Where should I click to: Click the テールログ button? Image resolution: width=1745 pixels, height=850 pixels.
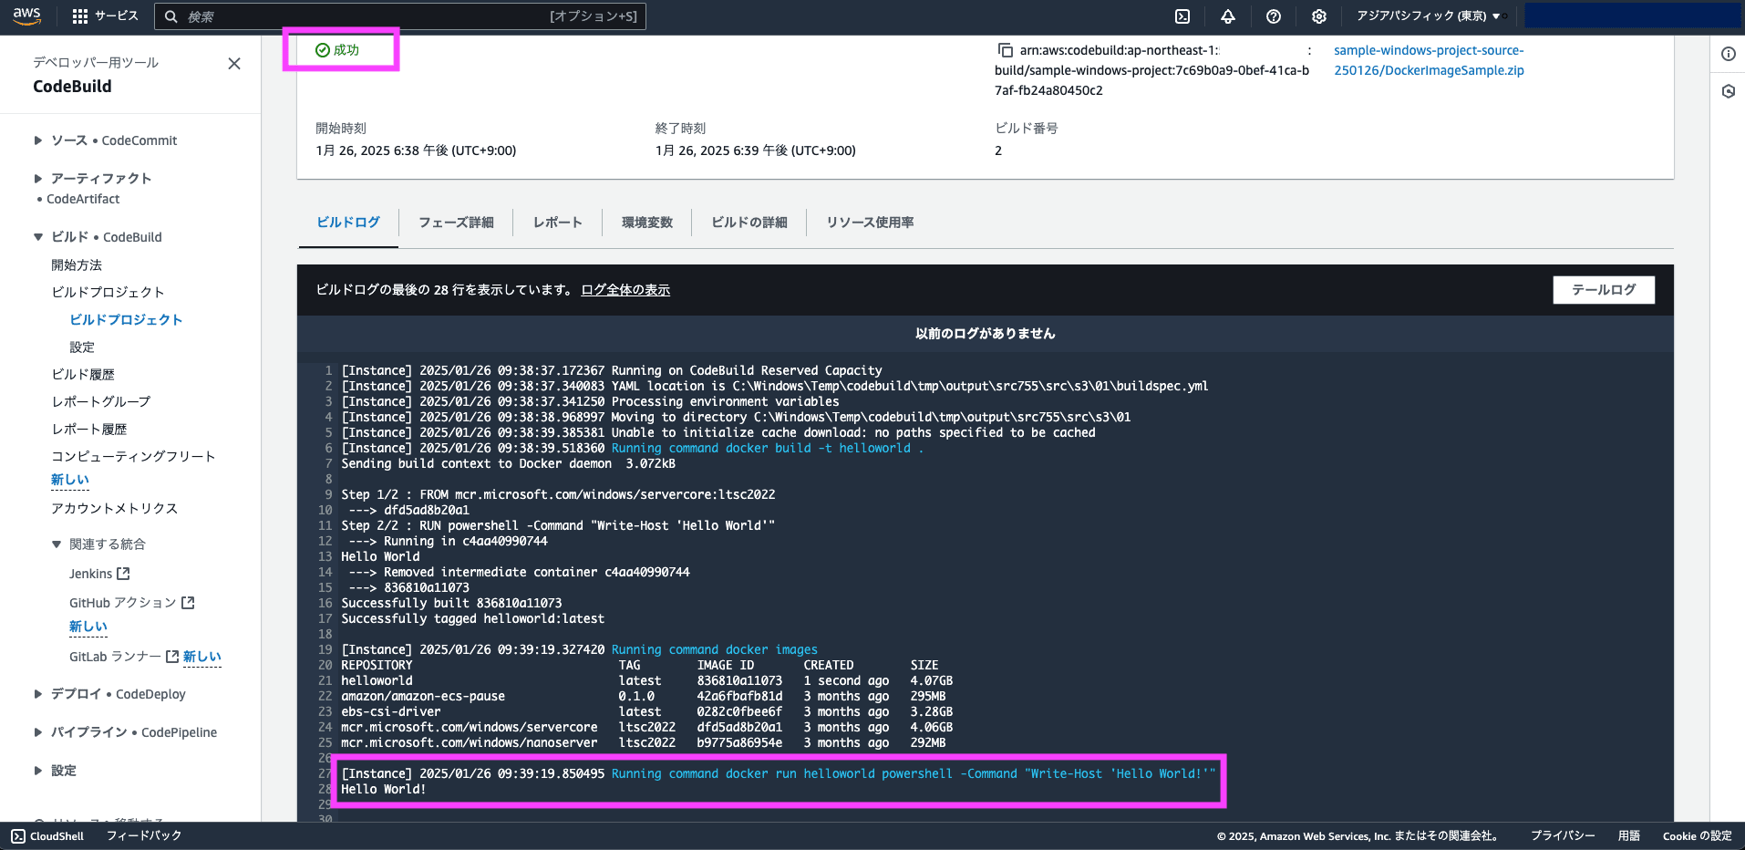1604,290
